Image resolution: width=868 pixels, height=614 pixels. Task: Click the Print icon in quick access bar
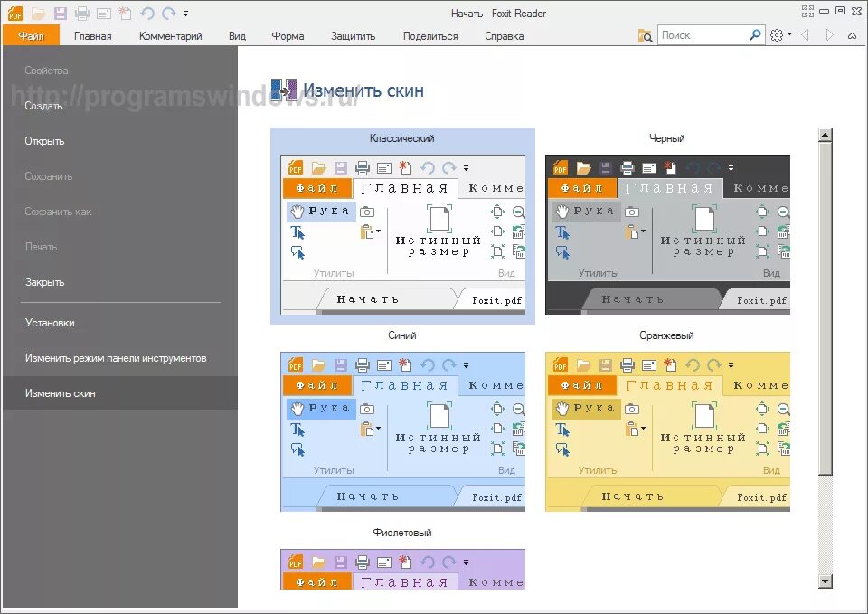pos(82,13)
